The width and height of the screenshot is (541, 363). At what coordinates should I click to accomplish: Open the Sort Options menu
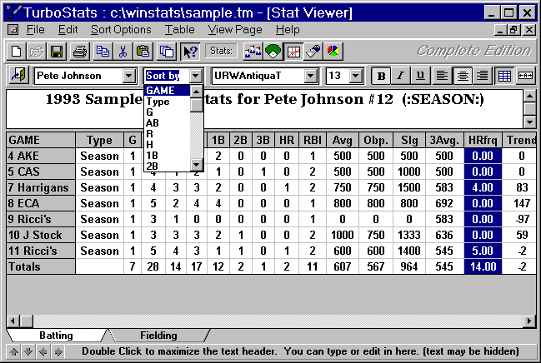tap(121, 29)
